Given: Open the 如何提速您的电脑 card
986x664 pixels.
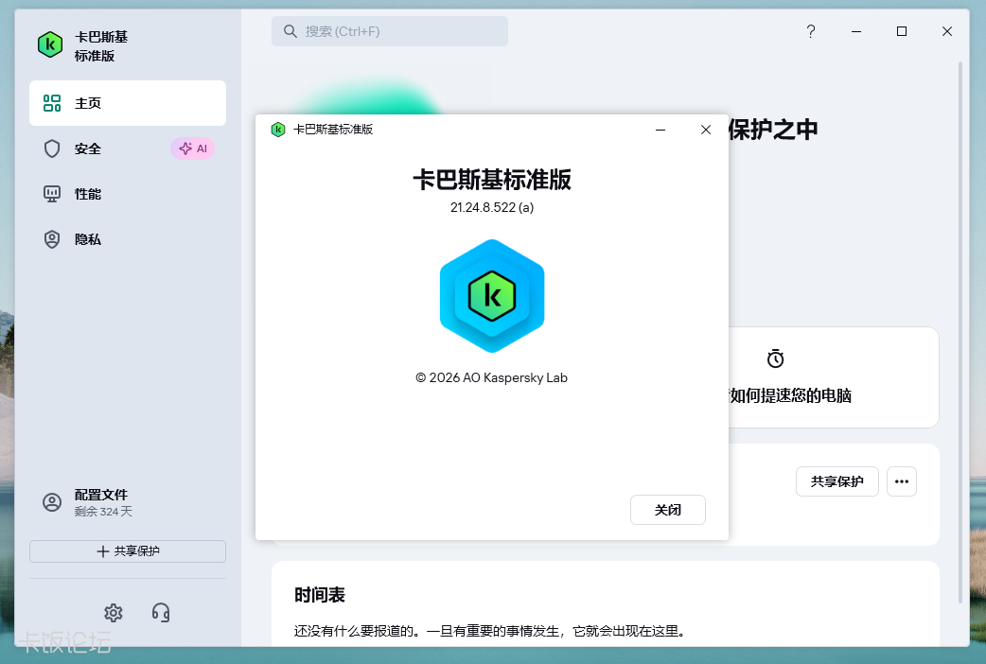Looking at the screenshot, I should pyautogui.click(x=834, y=377).
